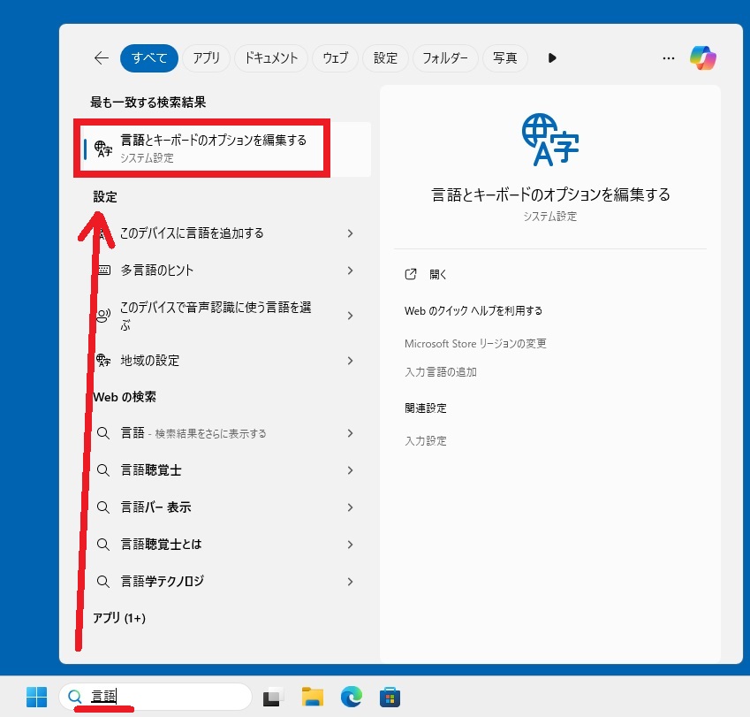Switch to the アプリ filter tab
750x717 pixels.
point(206,58)
